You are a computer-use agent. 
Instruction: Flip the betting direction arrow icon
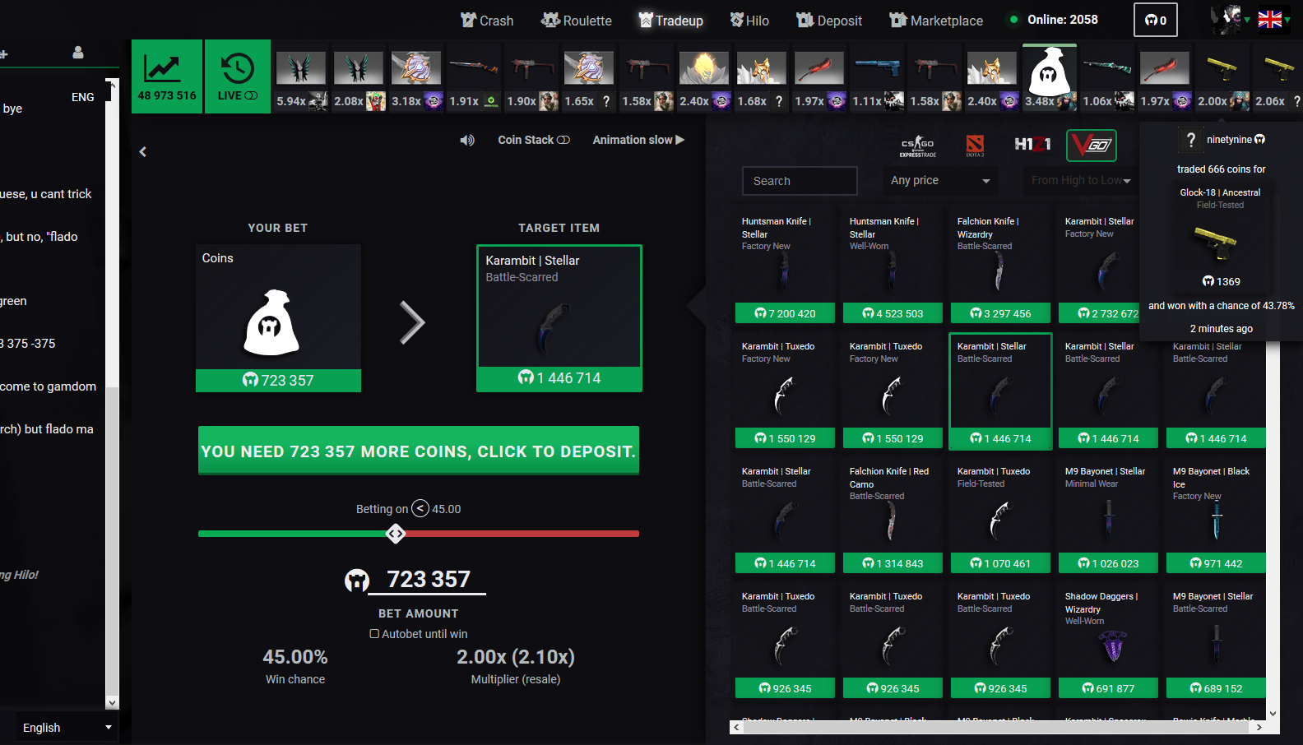420,509
